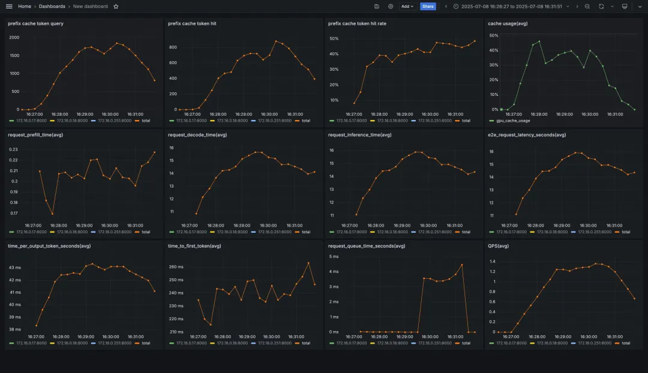Toggle 172.16.0.17:8000 series in prefix cache token query legend
Image resolution: width=648 pixels, height=373 pixels.
click(28, 121)
